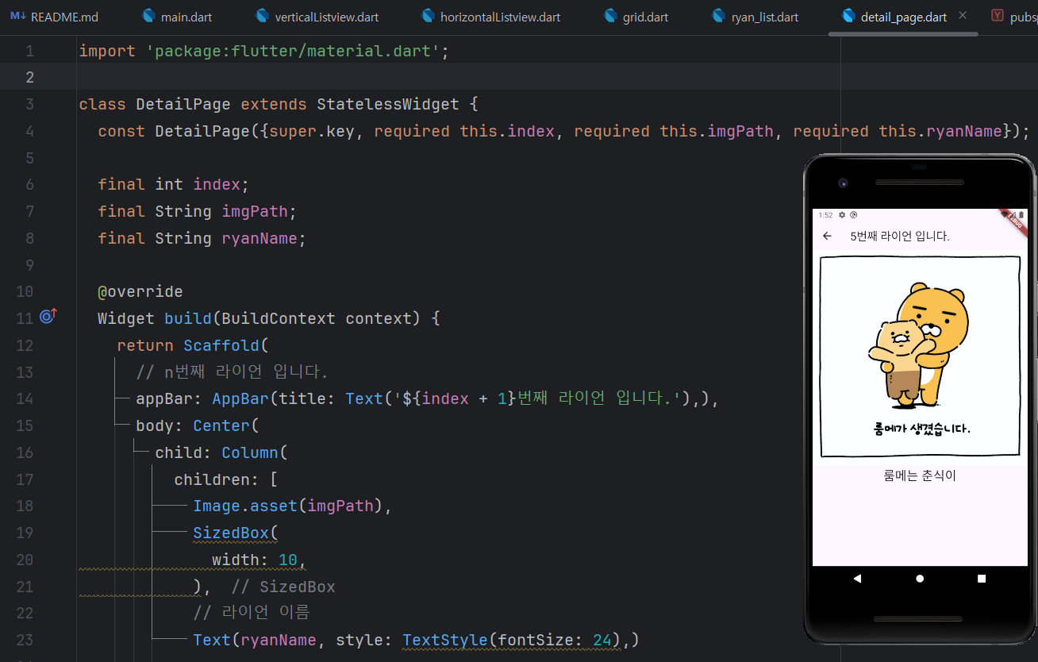The width and height of the screenshot is (1038, 662).
Task: Tap the gear icon in emulator status bar
Action: (x=842, y=215)
